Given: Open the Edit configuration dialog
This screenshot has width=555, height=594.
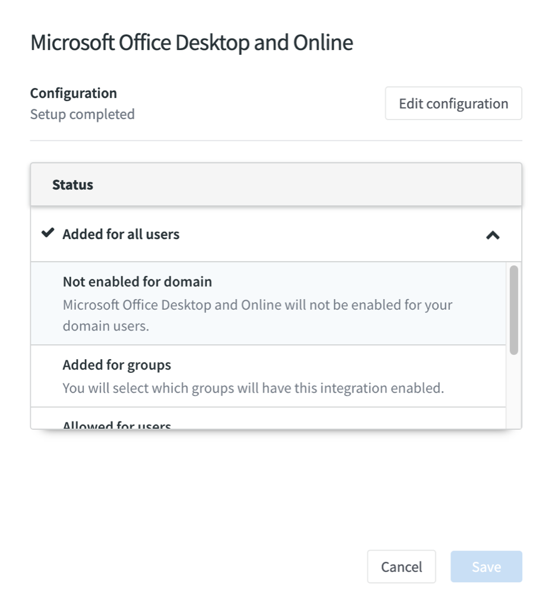Looking at the screenshot, I should tap(453, 103).
